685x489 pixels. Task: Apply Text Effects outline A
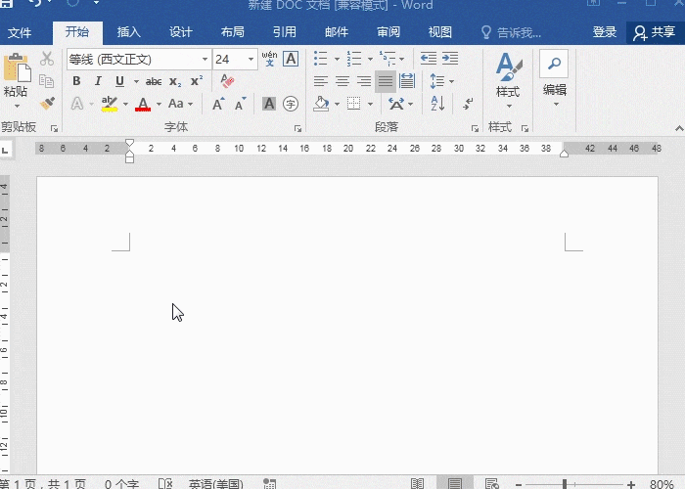click(77, 104)
